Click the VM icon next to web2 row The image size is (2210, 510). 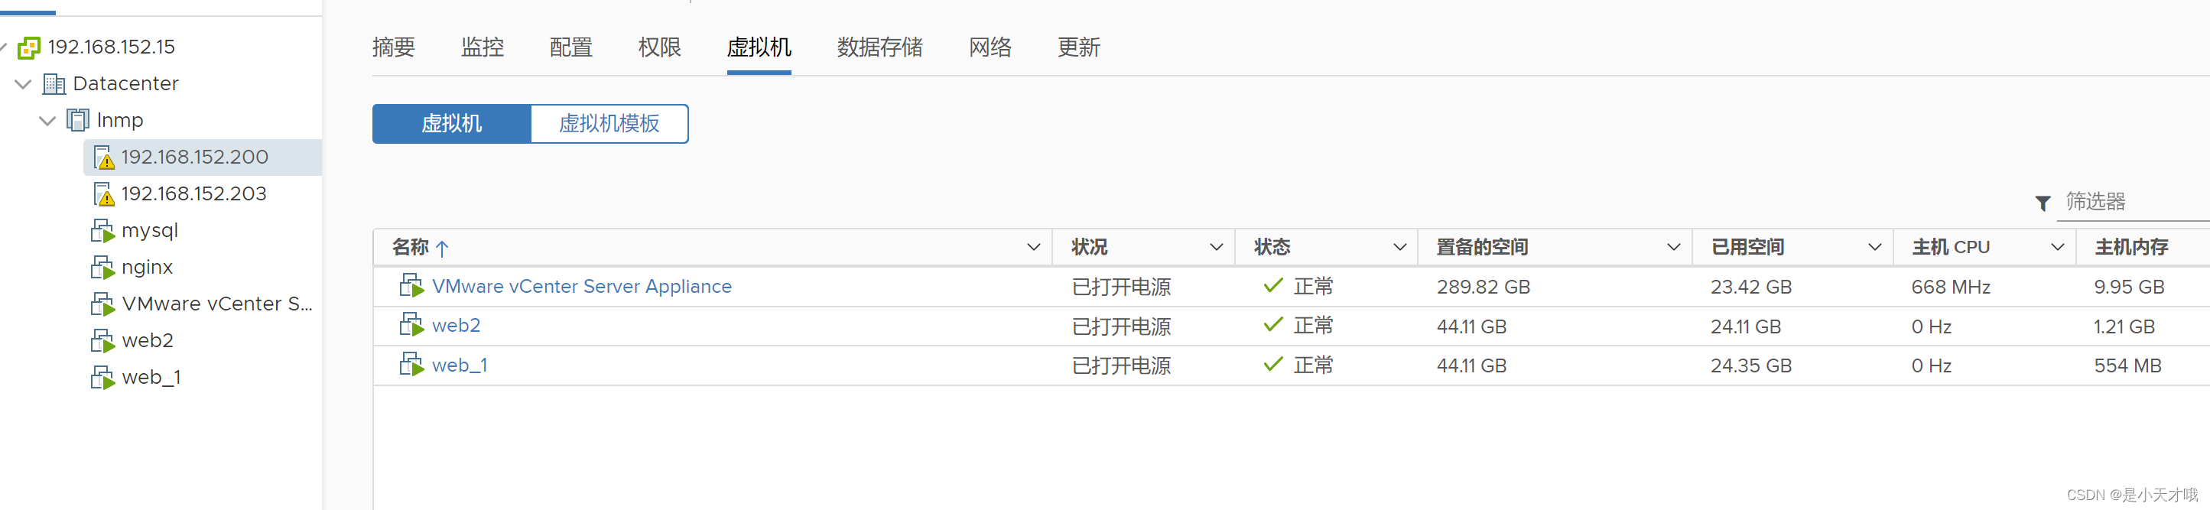tap(413, 325)
